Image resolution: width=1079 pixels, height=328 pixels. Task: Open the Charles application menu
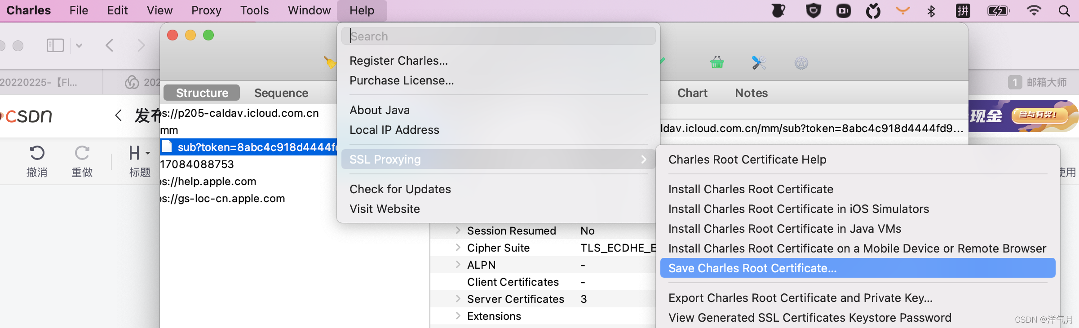click(x=29, y=10)
